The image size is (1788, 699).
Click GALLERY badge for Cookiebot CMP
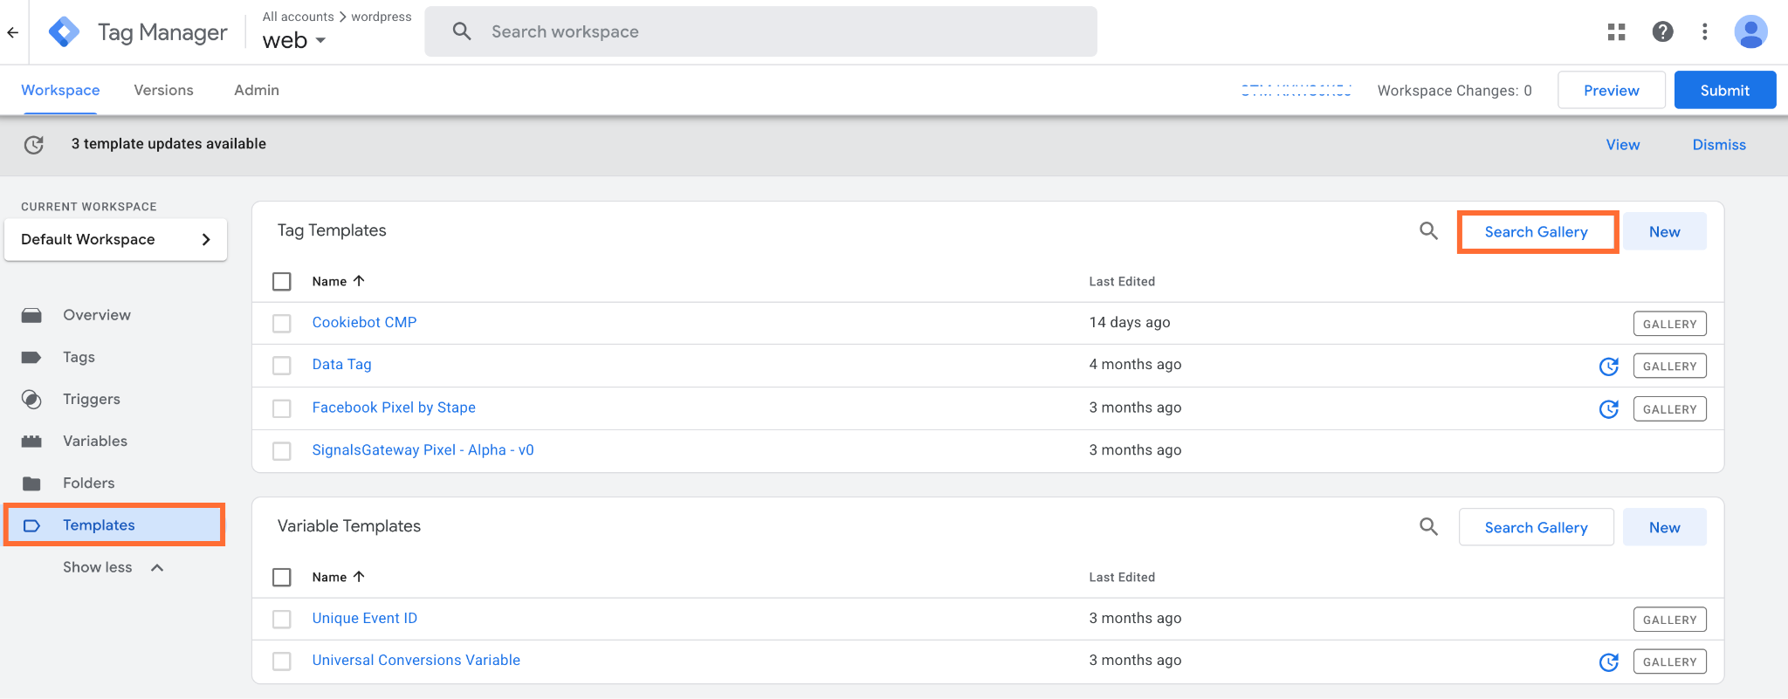[1670, 324]
